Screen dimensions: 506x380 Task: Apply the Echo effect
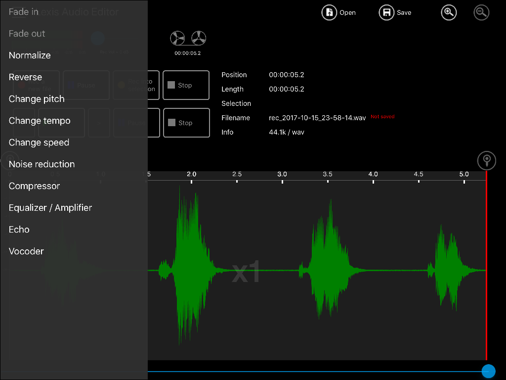tap(19, 230)
